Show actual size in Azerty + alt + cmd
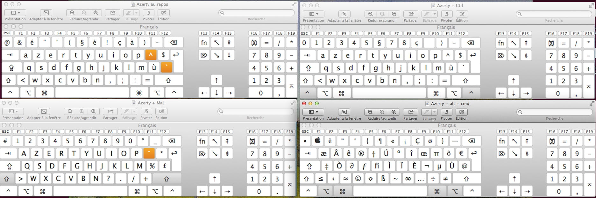The image size is (596, 198). [x=382, y=112]
